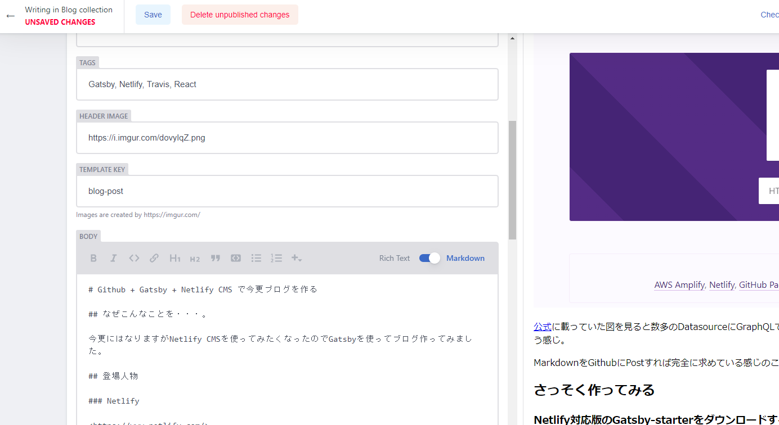Insert a code block in the editor
This screenshot has width=779, height=425.
(x=235, y=257)
